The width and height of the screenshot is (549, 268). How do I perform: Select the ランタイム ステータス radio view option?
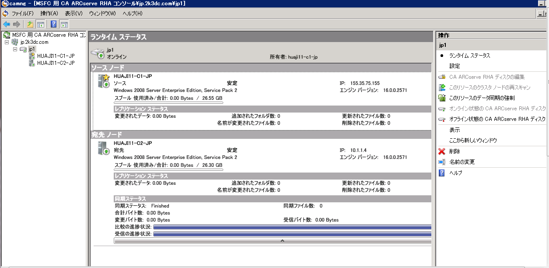442,56
